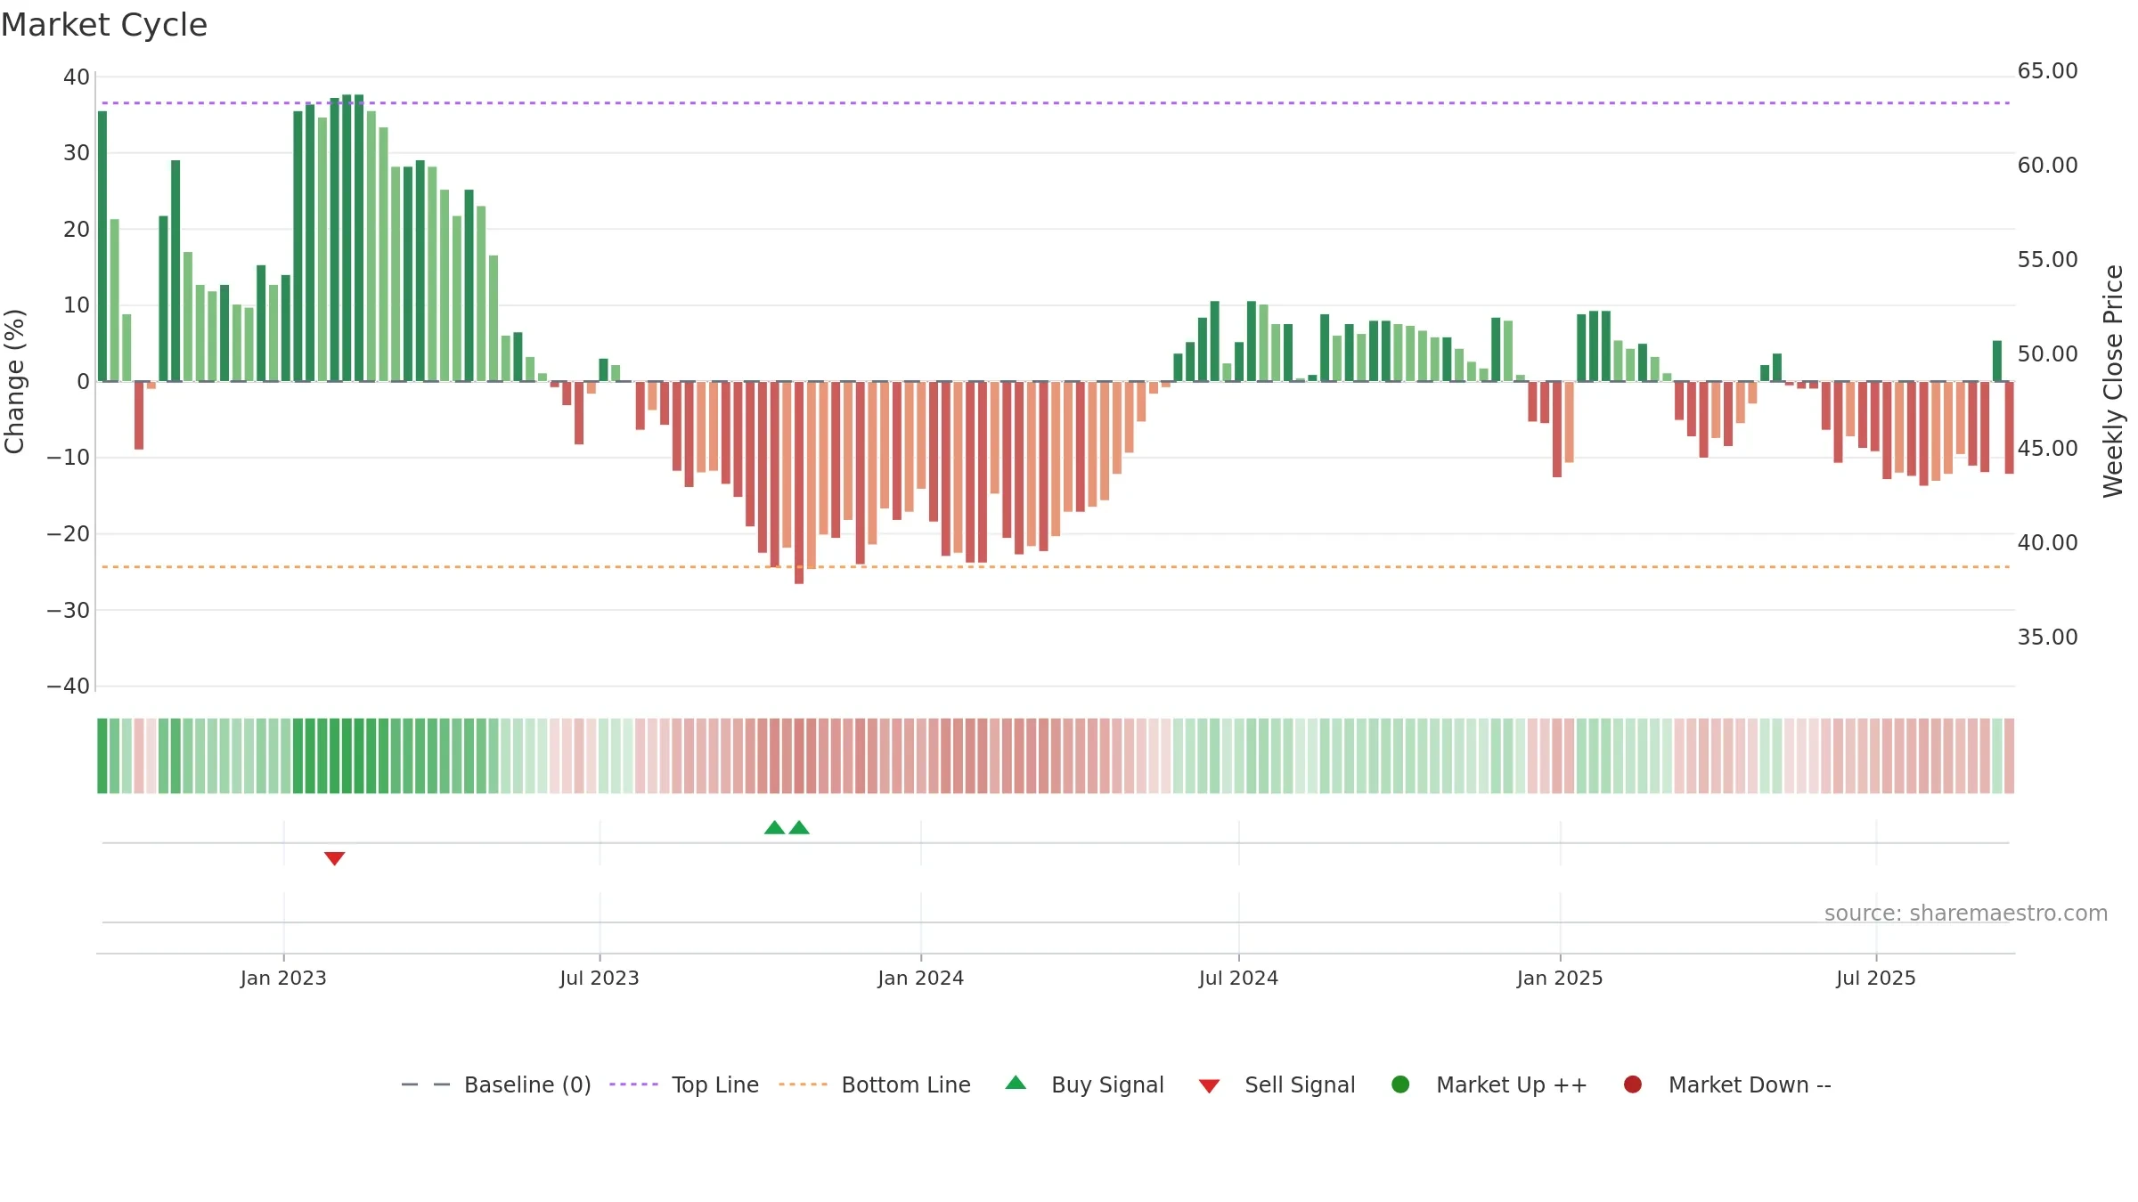Image resolution: width=2138 pixels, height=1202 pixels.
Task: Toggle the Sell Signal legend entry
Action: (x=1277, y=1084)
